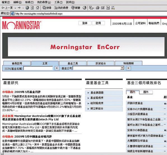The height and width of the screenshot is (155, 167).
Task: Open 基金龍虎榜 tool link
Action: click(x=104, y=98)
